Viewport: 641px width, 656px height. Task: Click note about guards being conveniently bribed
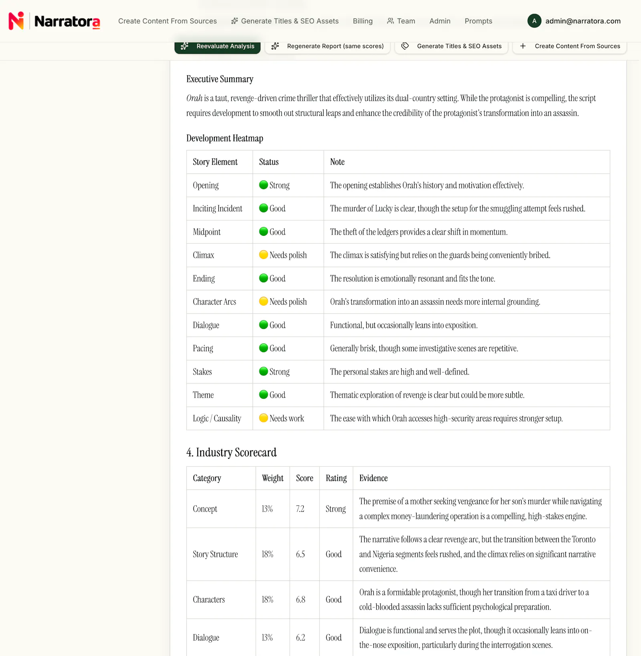click(440, 255)
